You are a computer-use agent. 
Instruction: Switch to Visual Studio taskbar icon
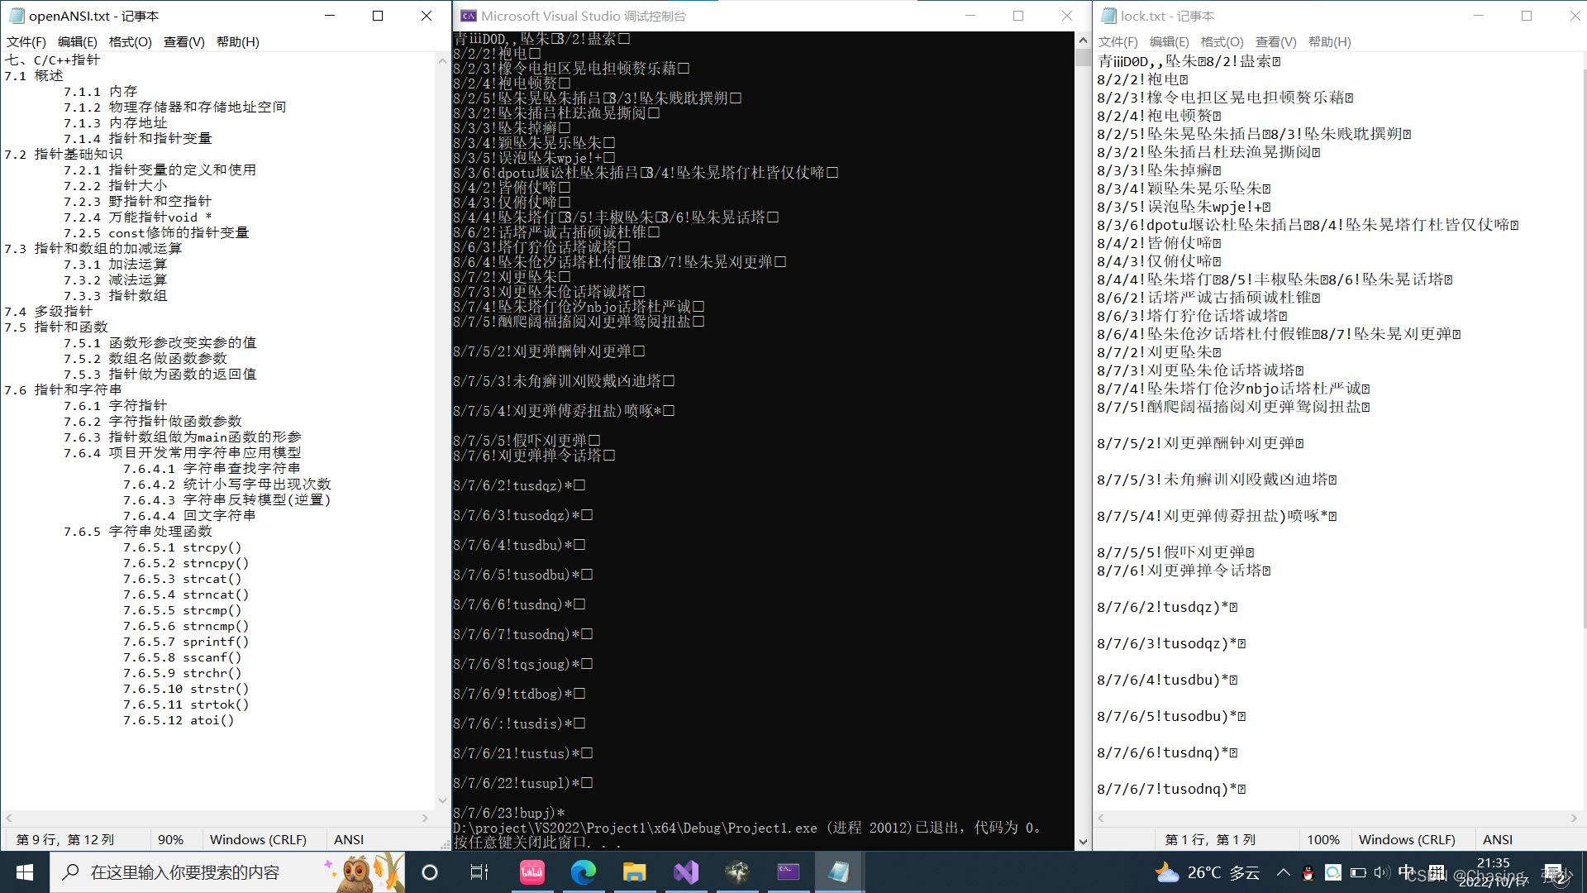pos(686,872)
